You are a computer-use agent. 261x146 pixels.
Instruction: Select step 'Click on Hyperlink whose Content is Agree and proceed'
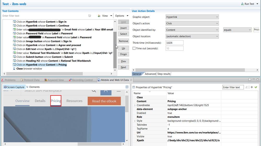(x=49, y=45)
